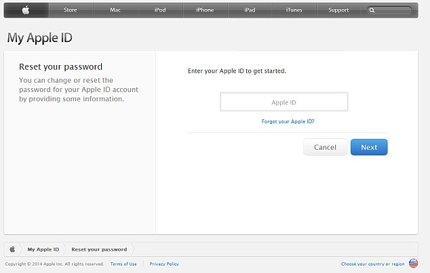Navigate to the iPad section
The height and width of the screenshot is (273, 430).
[x=250, y=10]
